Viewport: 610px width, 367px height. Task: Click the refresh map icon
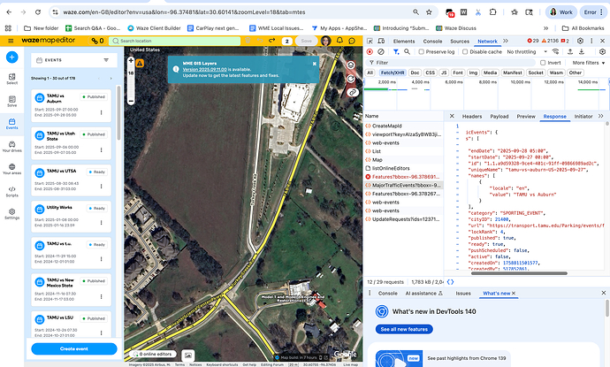point(351,79)
